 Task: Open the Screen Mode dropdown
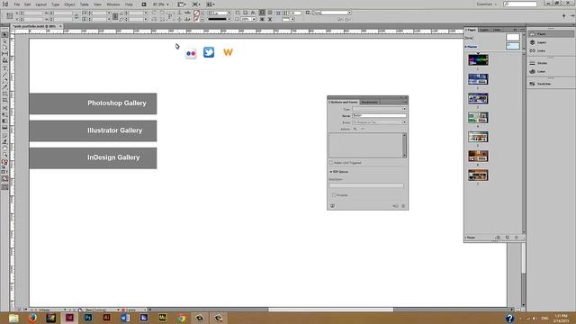coord(196,4)
